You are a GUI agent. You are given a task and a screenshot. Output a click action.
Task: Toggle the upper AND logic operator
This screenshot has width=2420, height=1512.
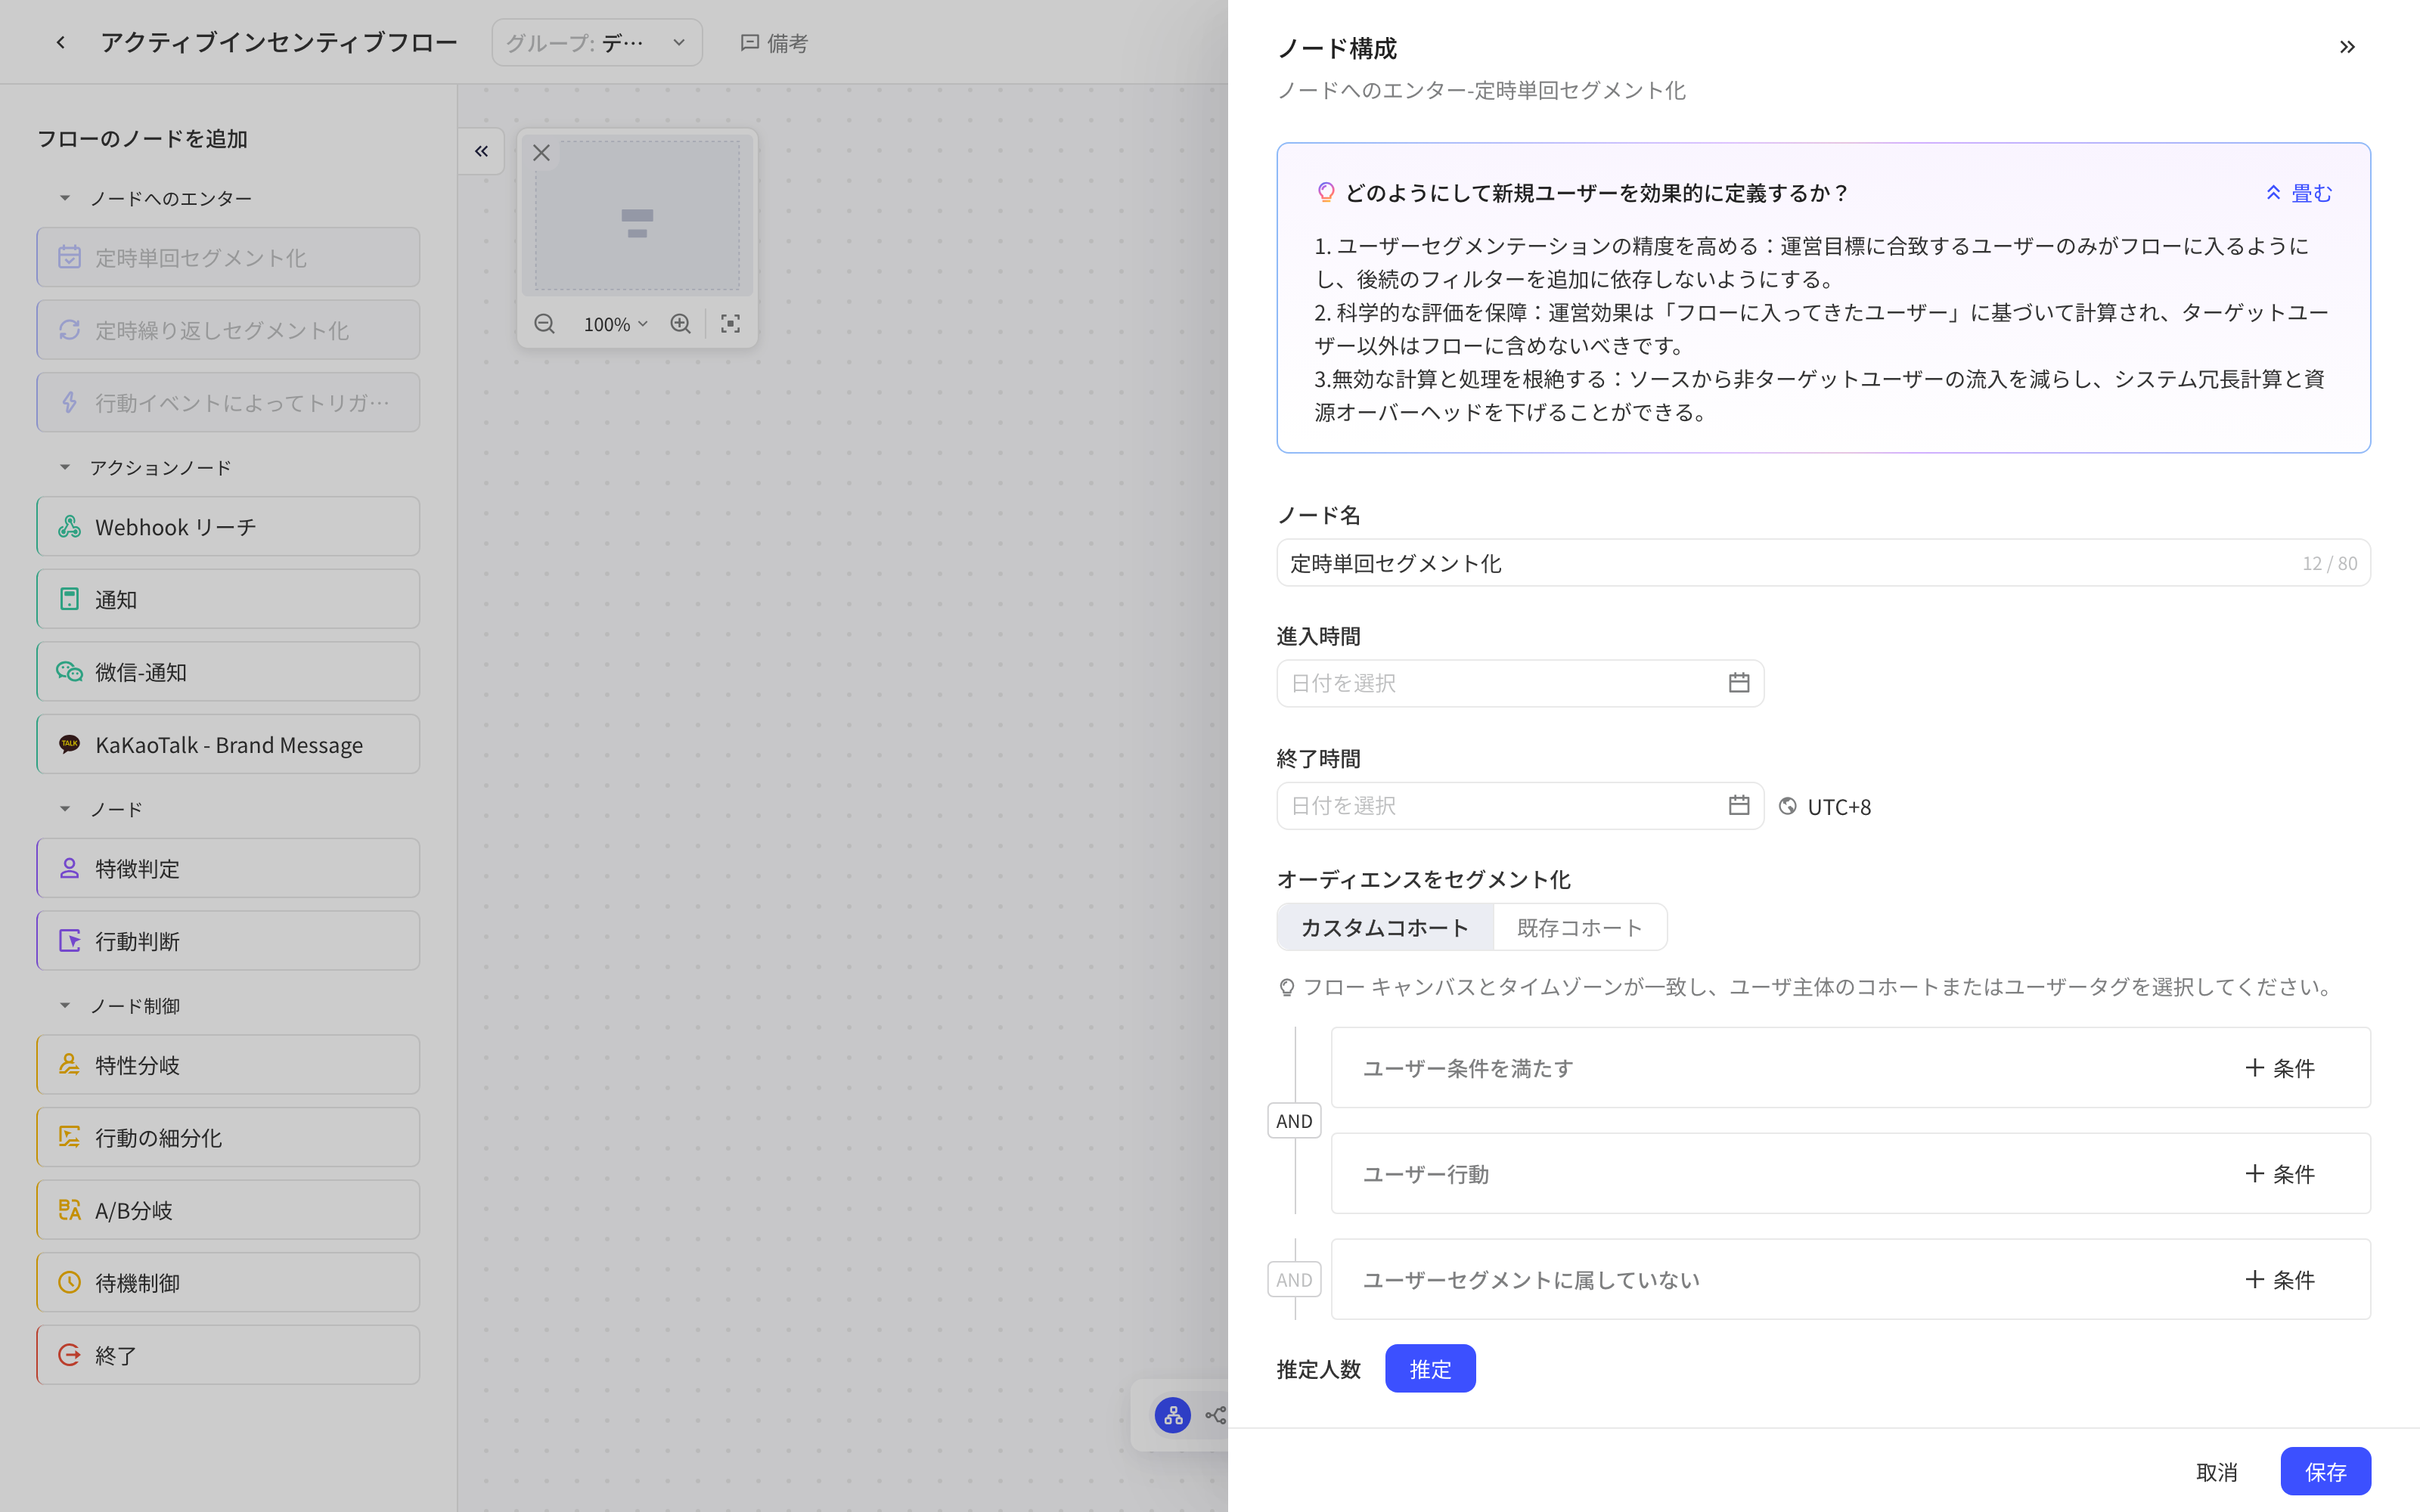point(1294,1121)
